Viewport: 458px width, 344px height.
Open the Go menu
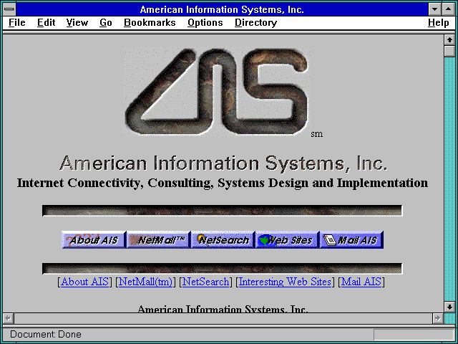click(105, 22)
